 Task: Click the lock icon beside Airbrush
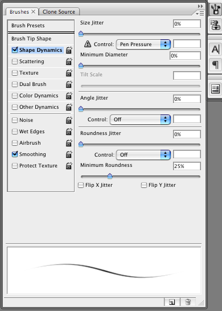69,143
